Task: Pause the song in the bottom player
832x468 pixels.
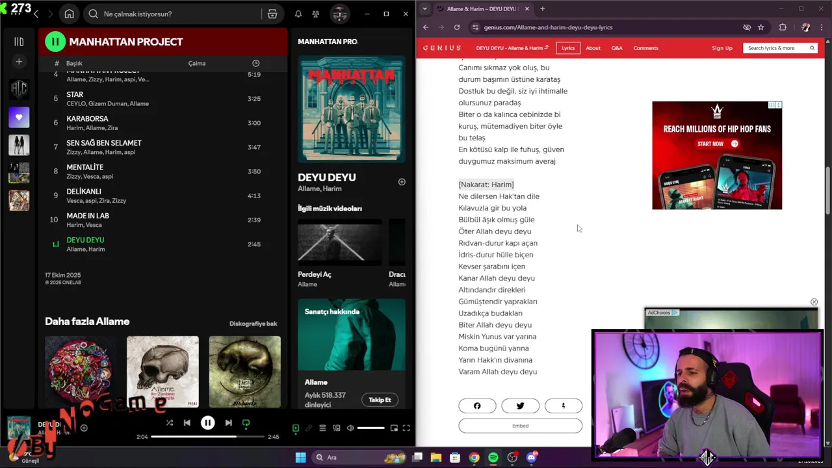Action: point(208,422)
